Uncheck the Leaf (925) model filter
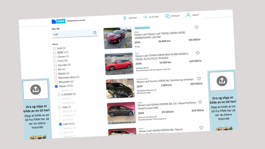 [x=61, y=124]
